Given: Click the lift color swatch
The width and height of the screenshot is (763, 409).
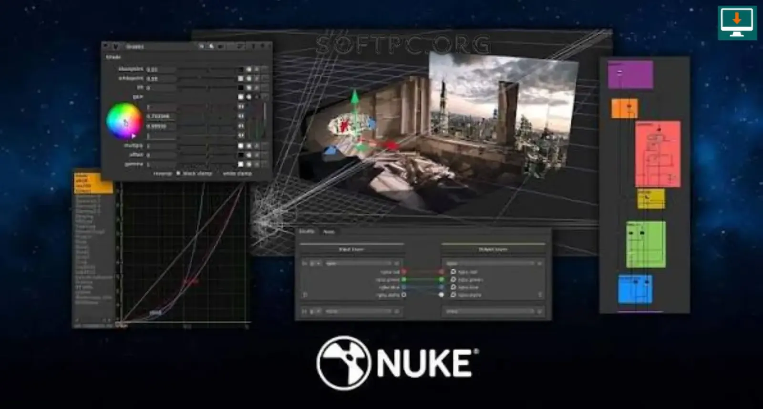Looking at the screenshot, I should [x=241, y=87].
